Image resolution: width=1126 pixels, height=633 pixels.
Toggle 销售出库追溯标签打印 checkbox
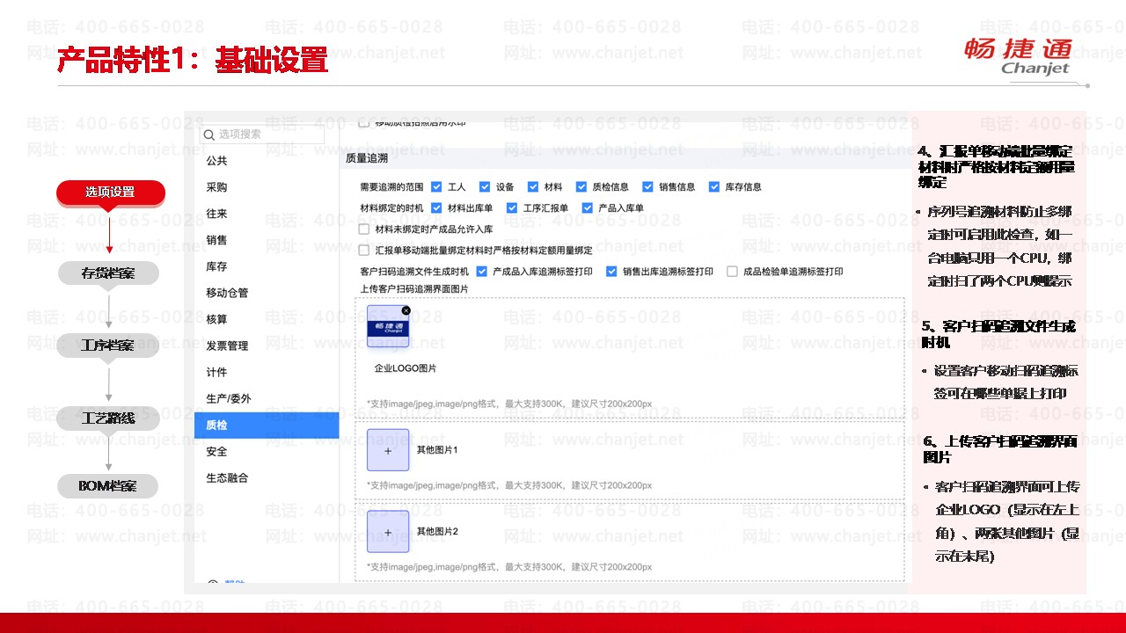611,272
